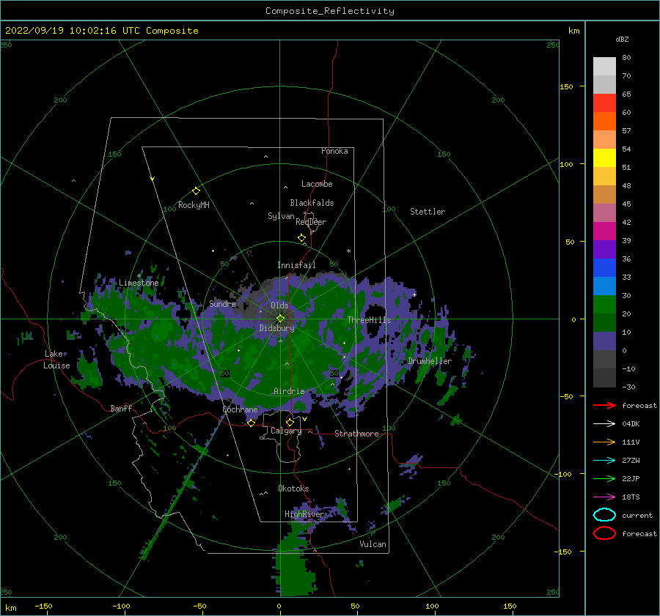Select the purple 36-39 dBZ swatch

[x=604, y=250]
